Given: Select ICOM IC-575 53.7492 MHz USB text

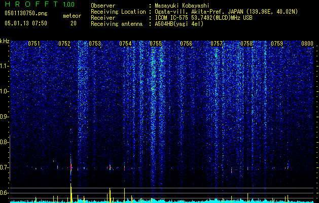Looking at the screenshot, I should pyautogui.click(x=203, y=18).
